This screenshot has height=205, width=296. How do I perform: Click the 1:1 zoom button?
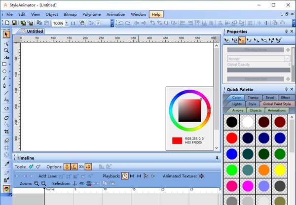coord(73,23)
